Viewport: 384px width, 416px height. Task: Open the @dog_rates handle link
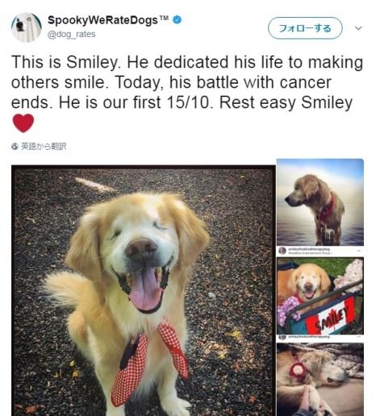(x=71, y=35)
